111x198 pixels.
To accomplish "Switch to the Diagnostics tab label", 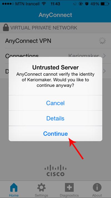I will pos(69,195).
